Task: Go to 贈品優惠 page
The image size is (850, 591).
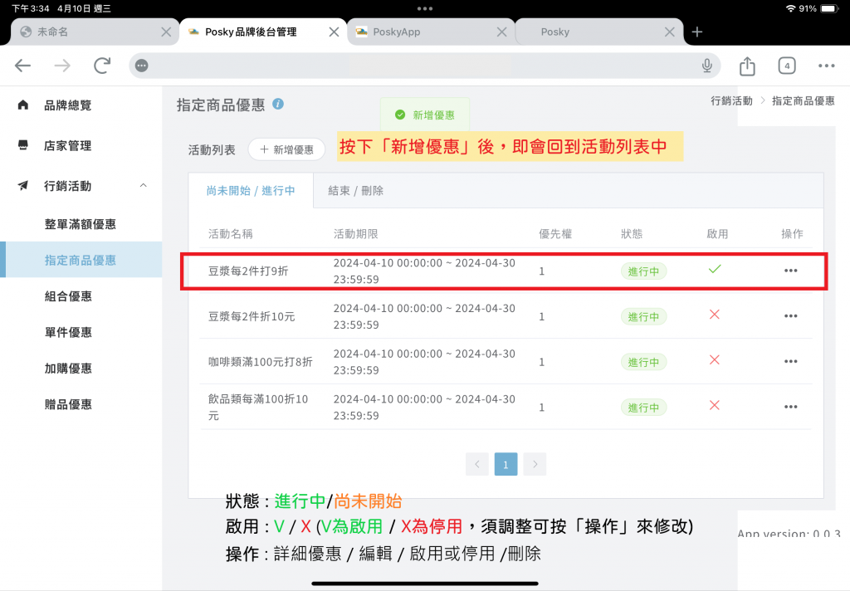Action: 68,404
